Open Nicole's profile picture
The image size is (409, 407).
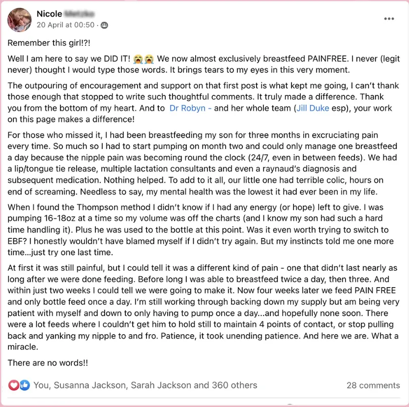pos(19,20)
